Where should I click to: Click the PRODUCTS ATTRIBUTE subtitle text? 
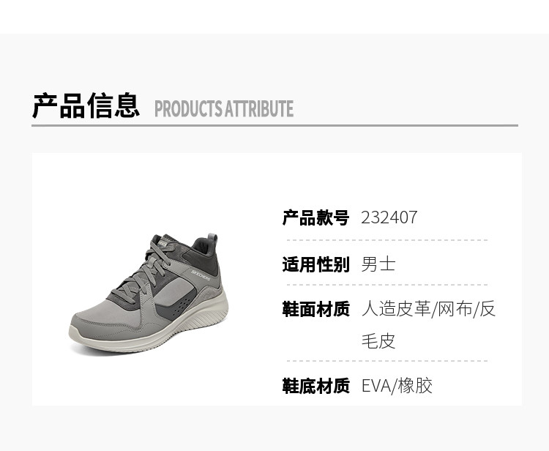[224, 108]
